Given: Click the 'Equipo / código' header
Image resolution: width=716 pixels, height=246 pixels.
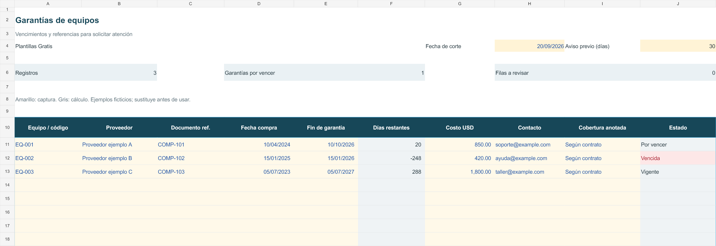Looking at the screenshot, I should pyautogui.click(x=48, y=128).
